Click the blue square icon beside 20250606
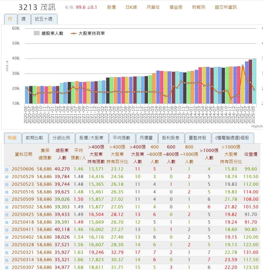Viewport: 263px width, 270px height. click(x=7, y=169)
